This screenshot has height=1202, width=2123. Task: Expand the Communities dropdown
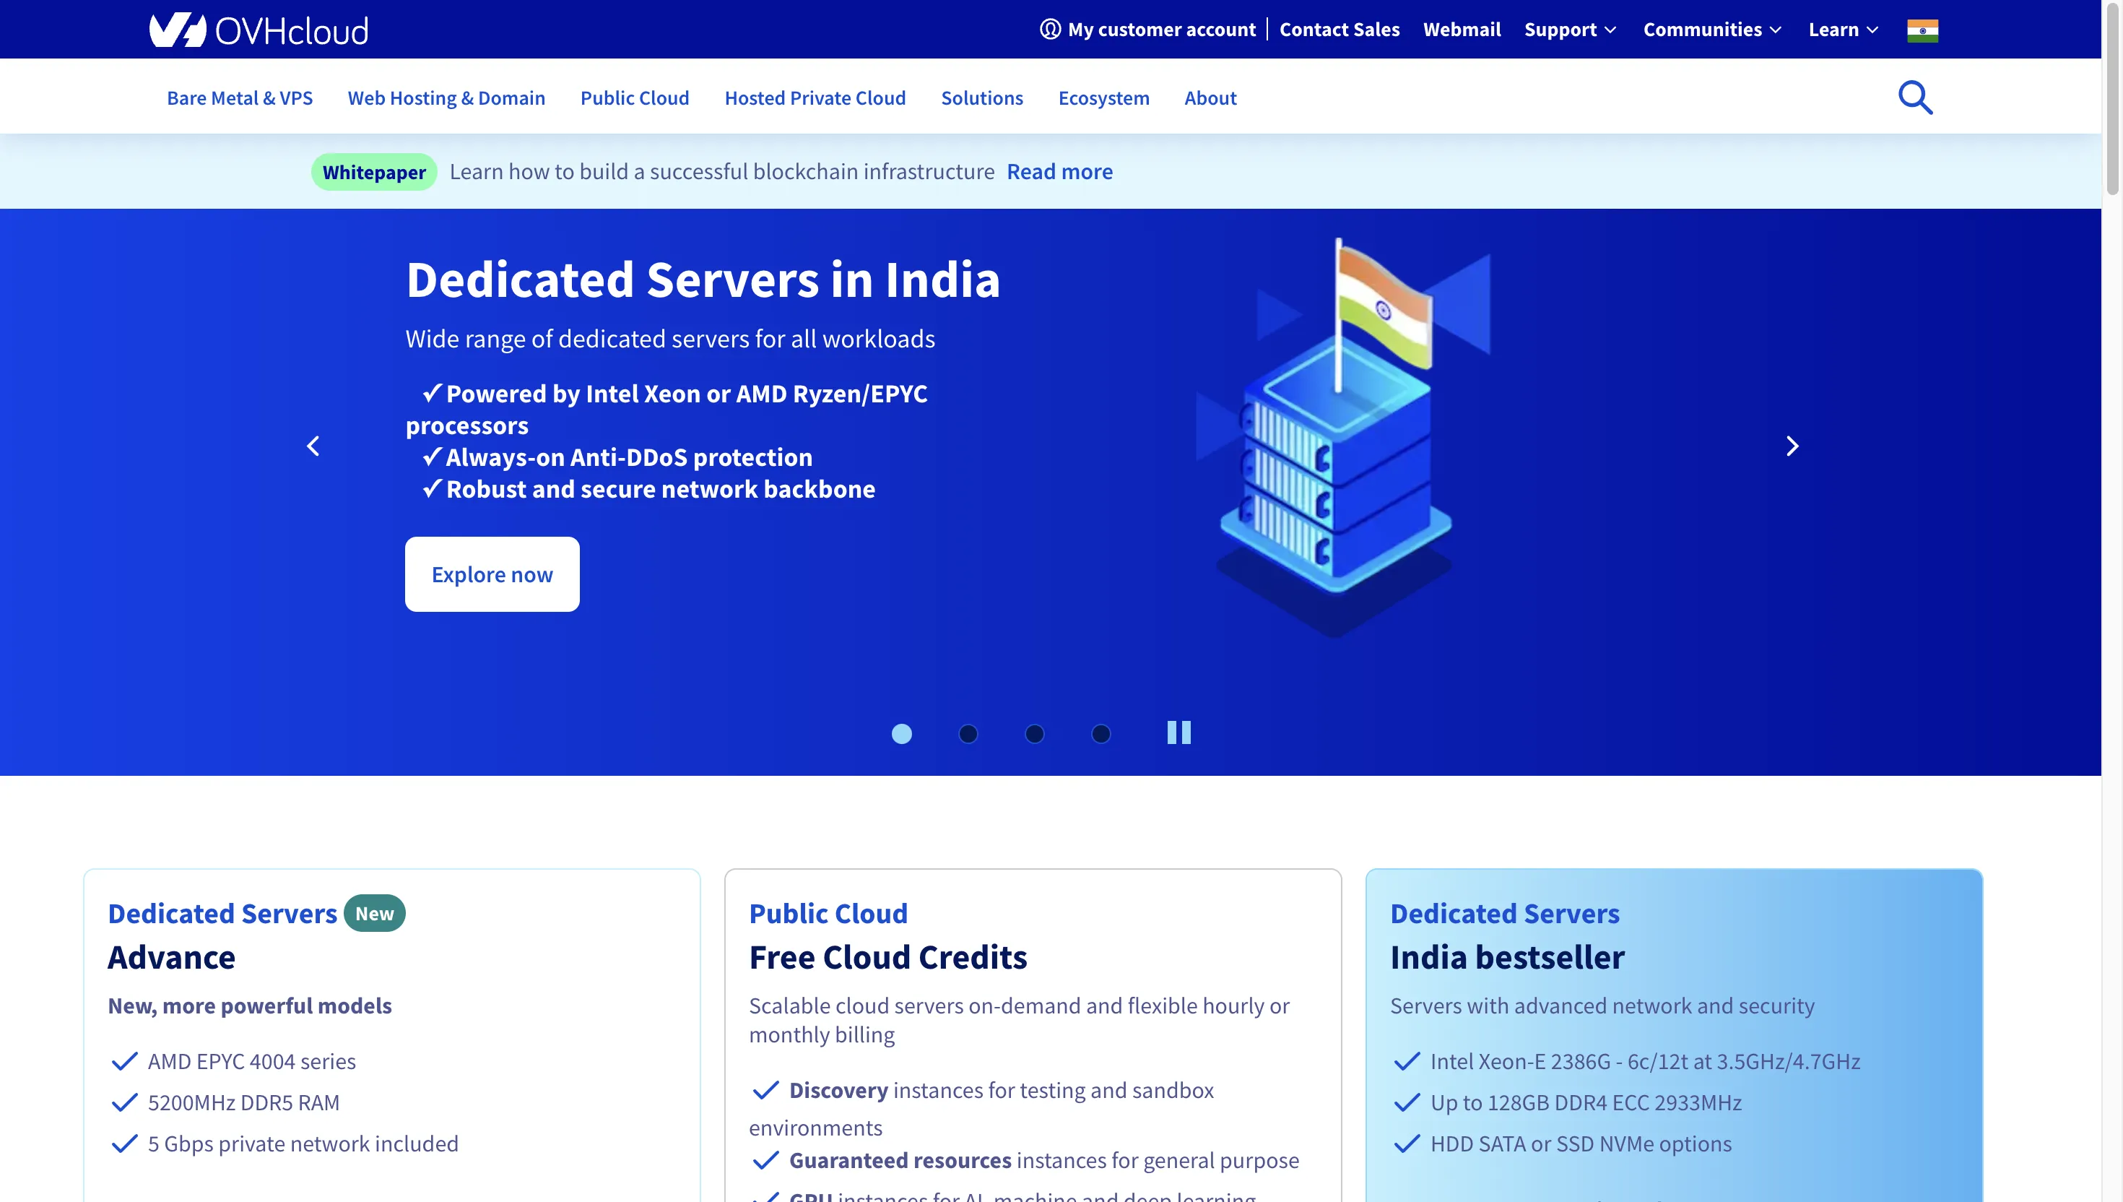(x=1711, y=30)
